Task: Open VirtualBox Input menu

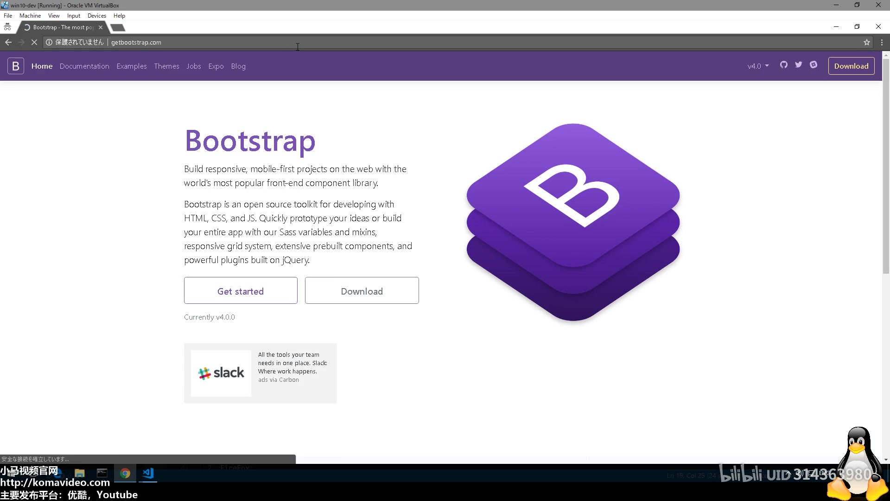Action: tap(74, 16)
